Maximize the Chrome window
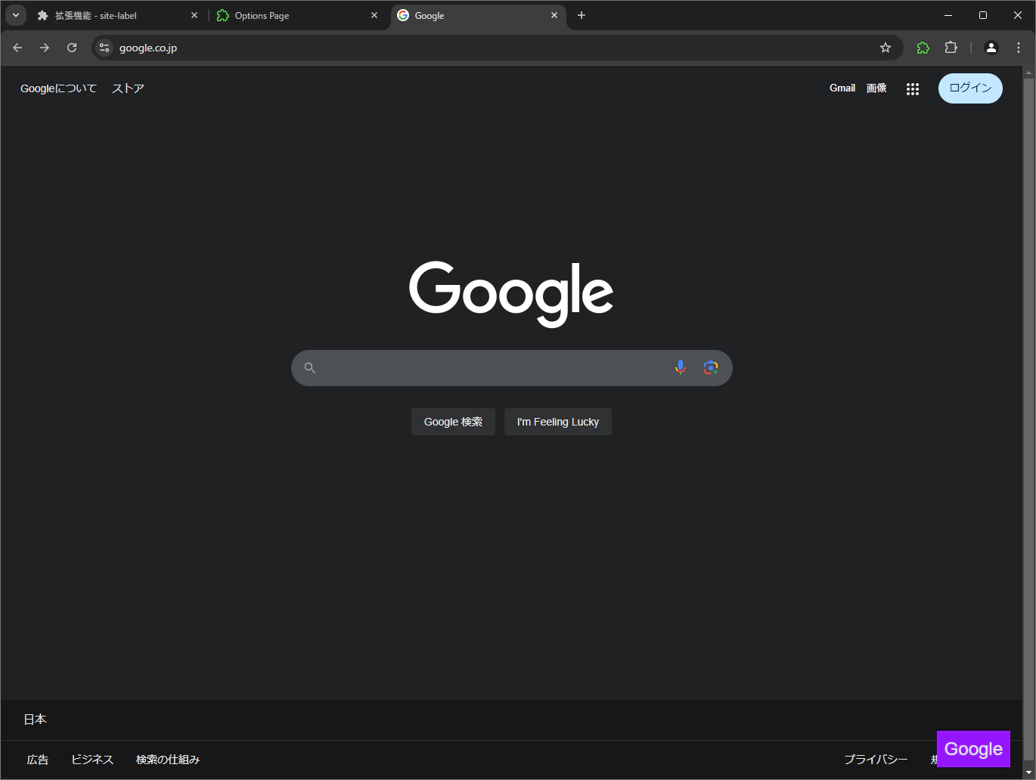 click(x=983, y=15)
